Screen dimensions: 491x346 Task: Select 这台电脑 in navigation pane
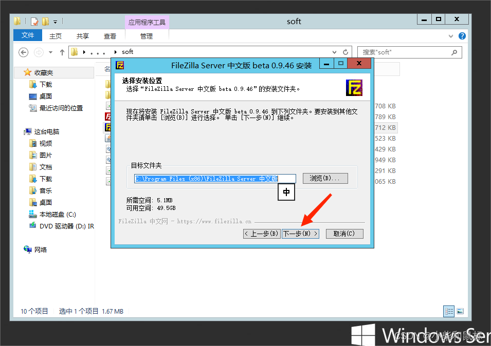tap(47, 131)
